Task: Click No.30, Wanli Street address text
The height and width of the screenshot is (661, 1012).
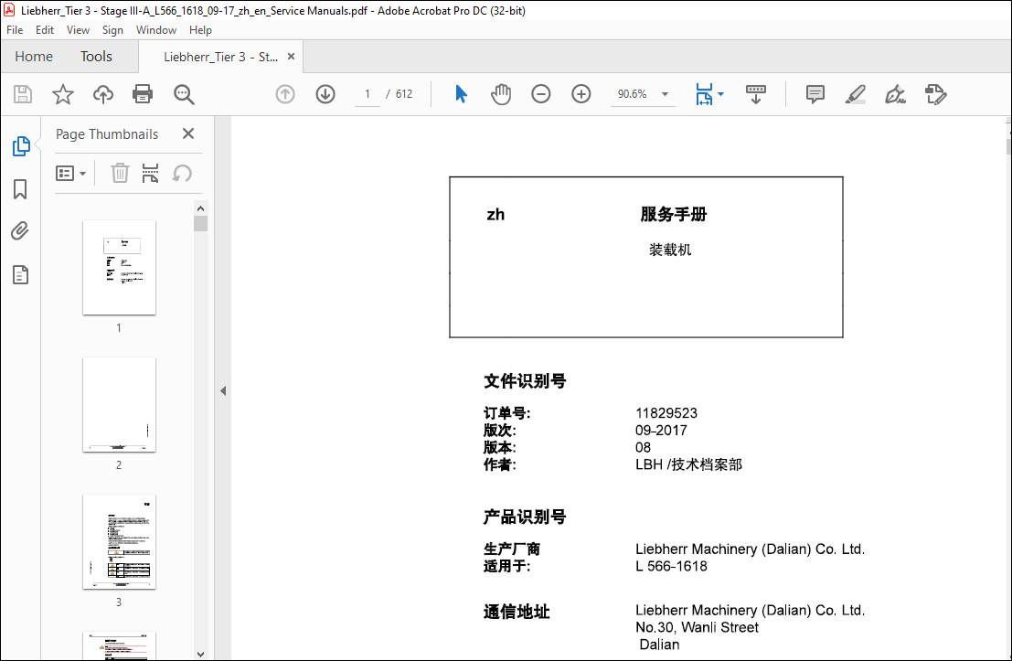Action: click(697, 627)
